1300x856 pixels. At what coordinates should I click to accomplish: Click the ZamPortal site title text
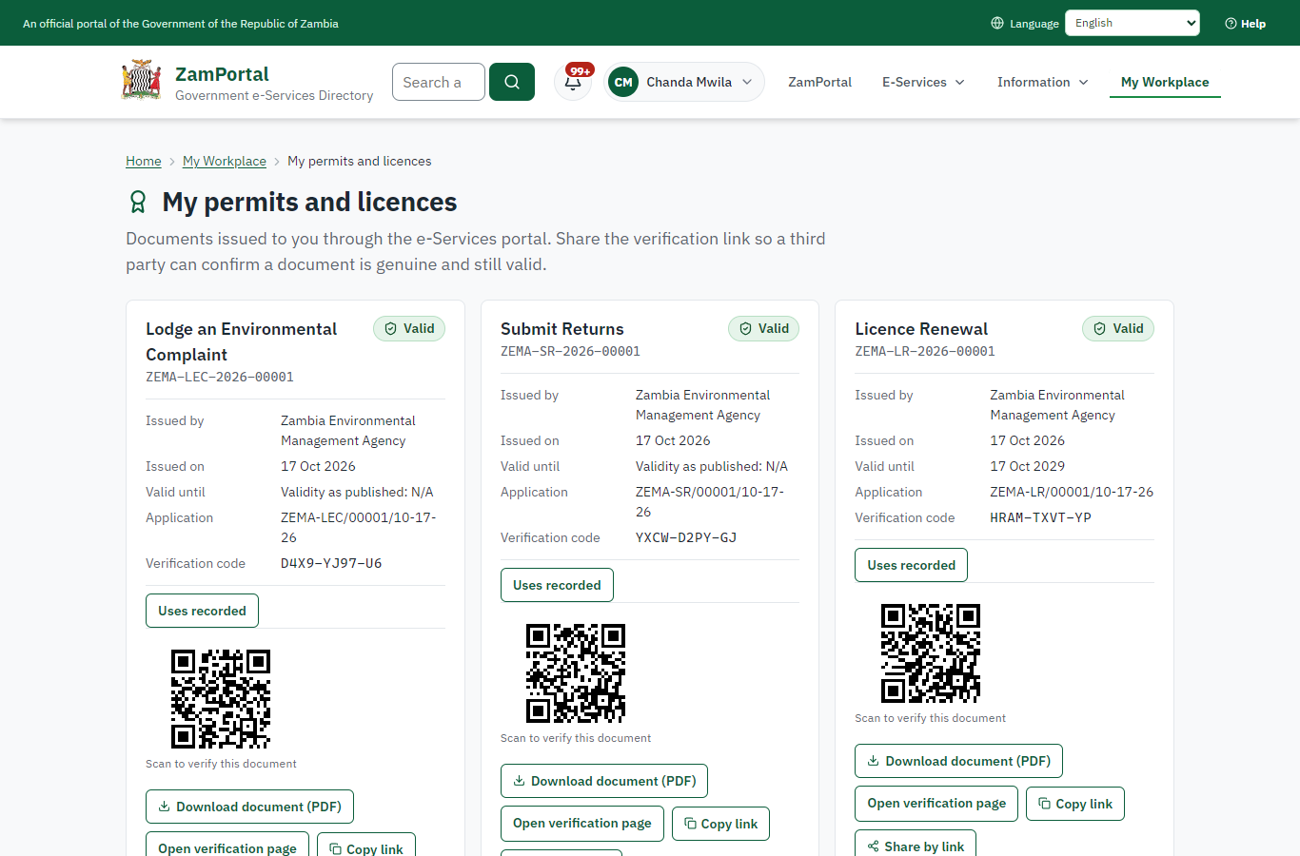[x=222, y=74]
